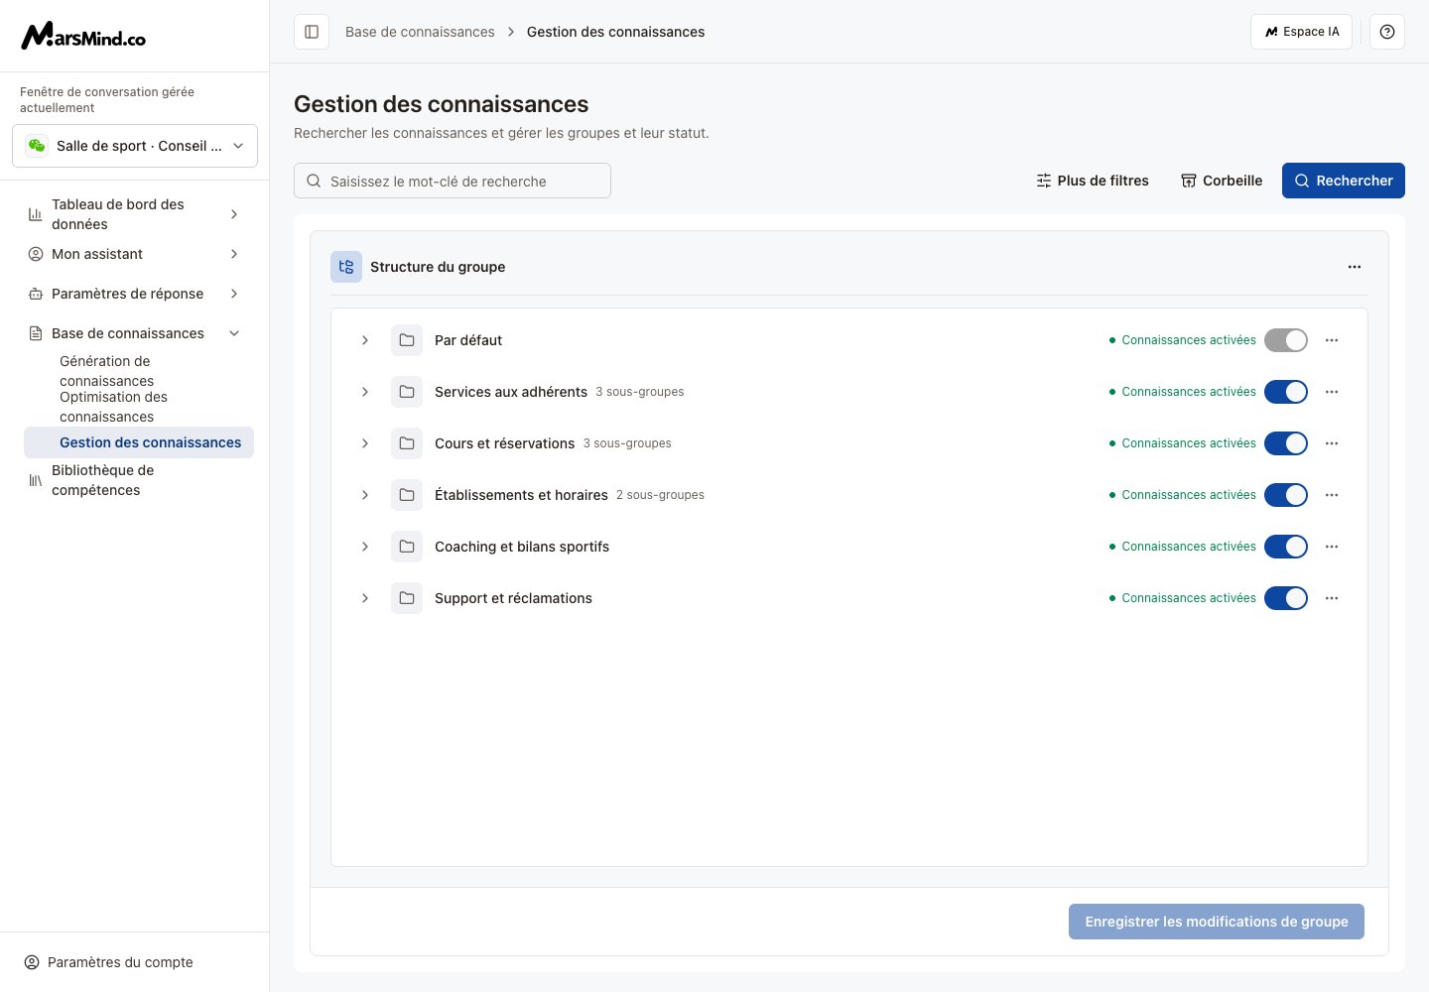Click the Paramètres du compte user icon
Viewport: 1429px width, 992px height.
[x=32, y=962]
